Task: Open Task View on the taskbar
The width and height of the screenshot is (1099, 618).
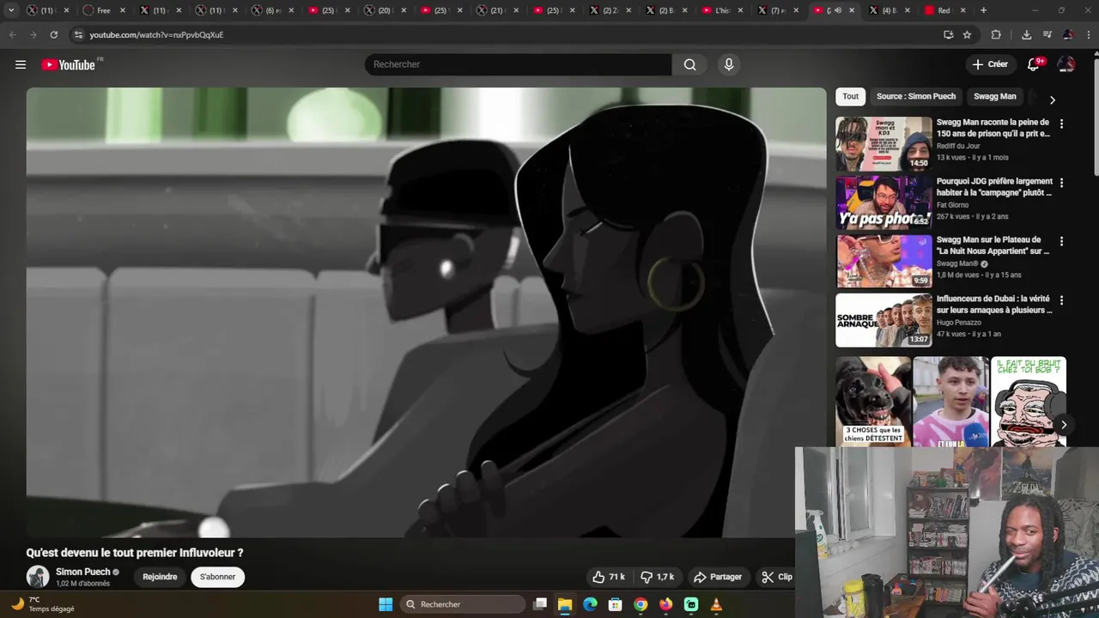Action: click(539, 604)
